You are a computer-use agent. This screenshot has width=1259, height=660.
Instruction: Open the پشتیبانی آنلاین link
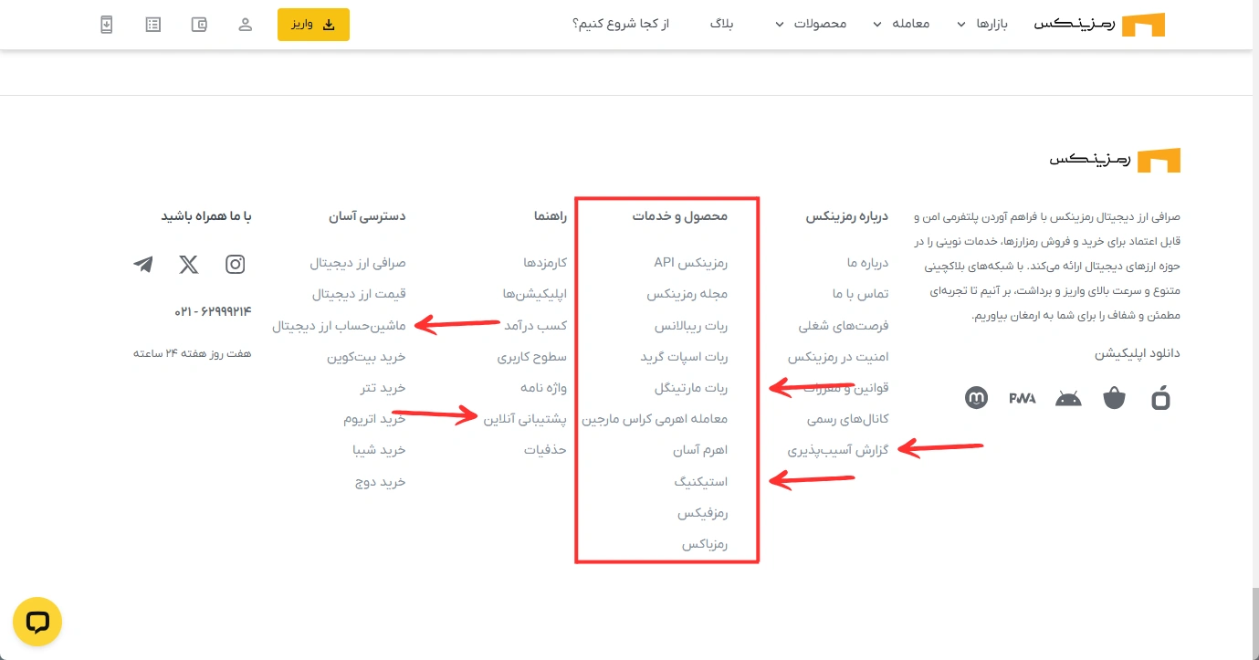[x=525, y=419]
